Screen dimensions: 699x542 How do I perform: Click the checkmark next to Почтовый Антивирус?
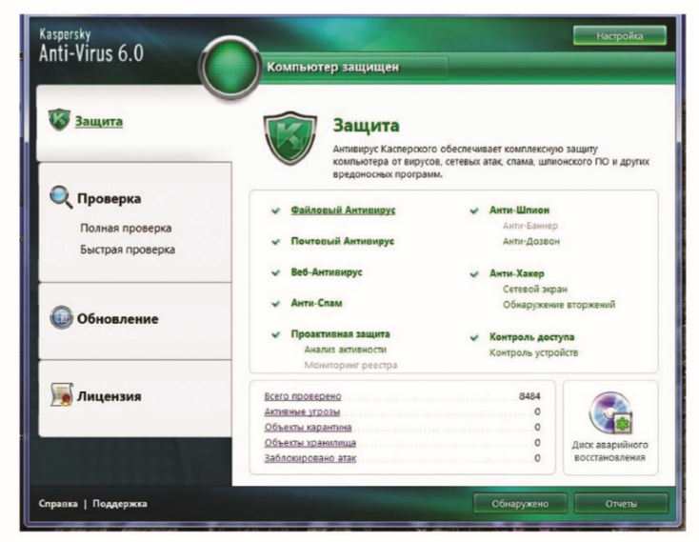276,242
